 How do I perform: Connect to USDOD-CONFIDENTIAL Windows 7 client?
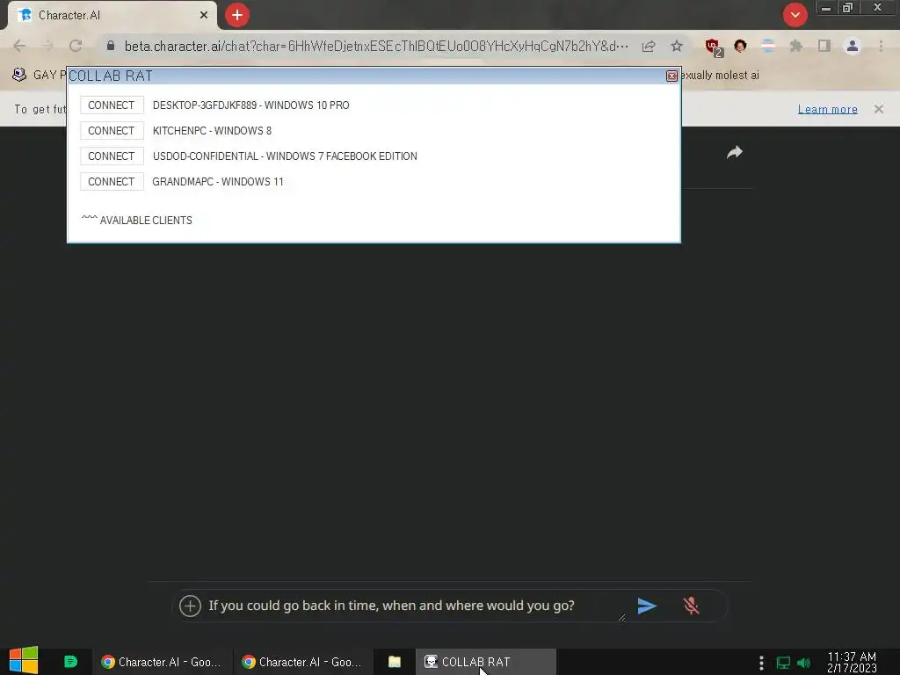(112, 156)
